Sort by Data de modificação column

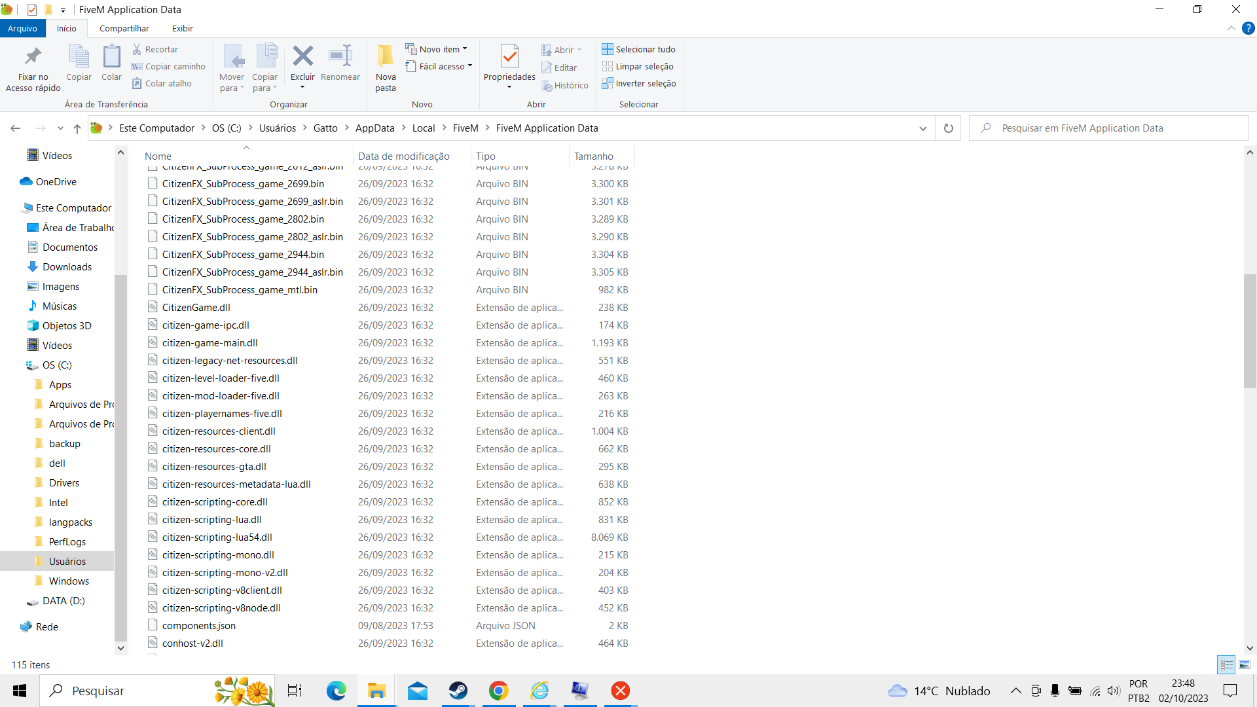(x=404, y=156)
